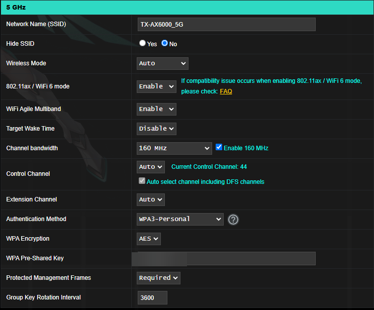Expand the WiFi Agile Multiband dropdown
This screenshot has width=374, height=310.
[x=156, y=109]
